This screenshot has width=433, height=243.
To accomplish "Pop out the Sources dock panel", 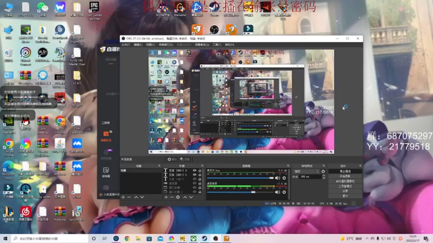I will tap(202, 166).
